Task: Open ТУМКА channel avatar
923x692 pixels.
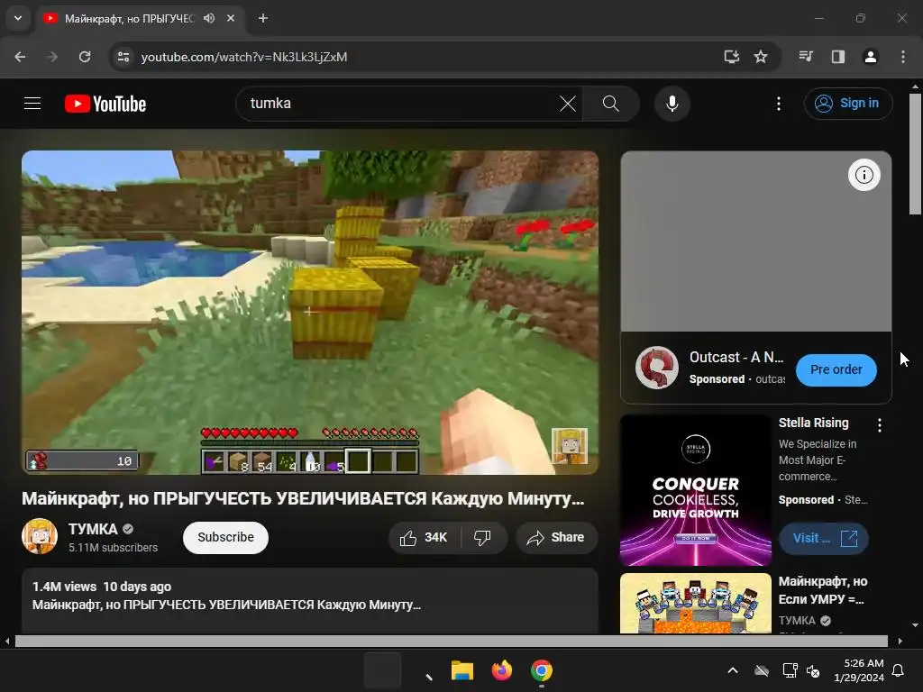Action: (40, 536)
